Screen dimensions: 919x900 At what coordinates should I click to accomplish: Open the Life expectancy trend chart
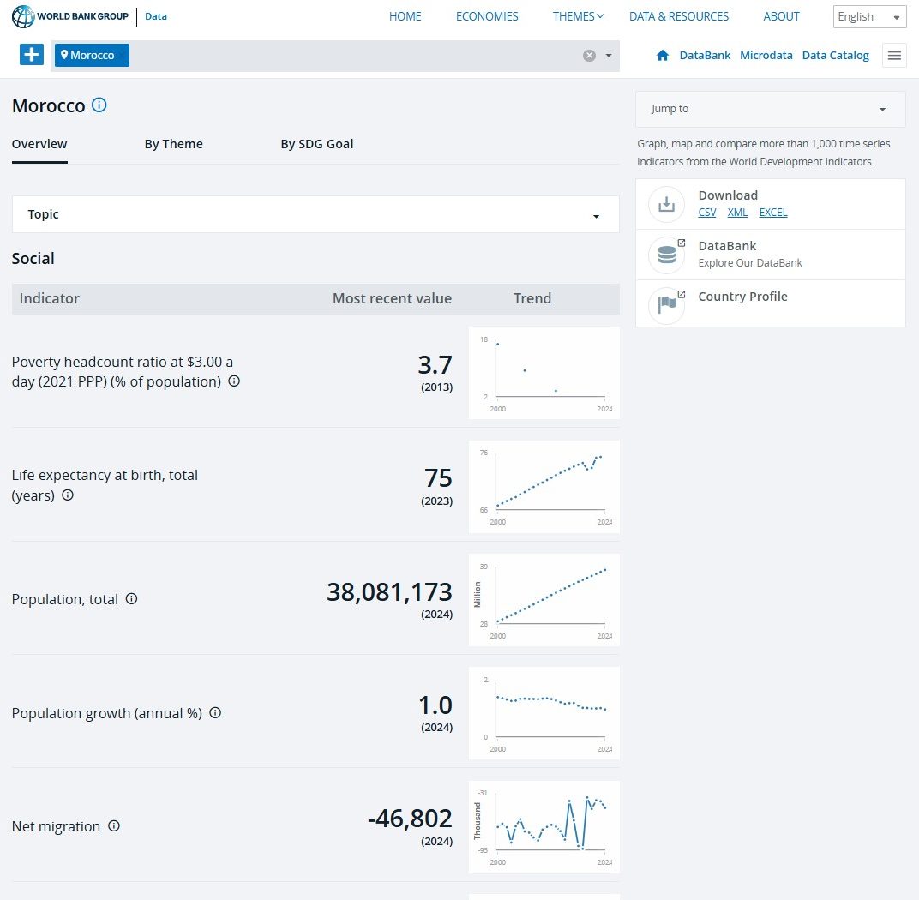[544, 486]
